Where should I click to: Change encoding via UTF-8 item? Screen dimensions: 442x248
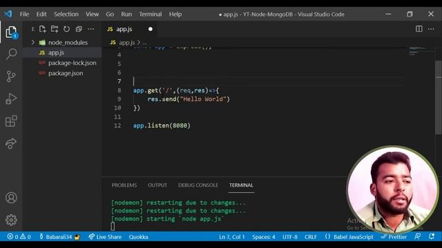pyautogui.click(x=290, y=237)
